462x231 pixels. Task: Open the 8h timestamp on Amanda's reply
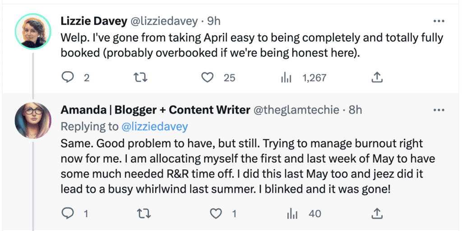[355, 110]
